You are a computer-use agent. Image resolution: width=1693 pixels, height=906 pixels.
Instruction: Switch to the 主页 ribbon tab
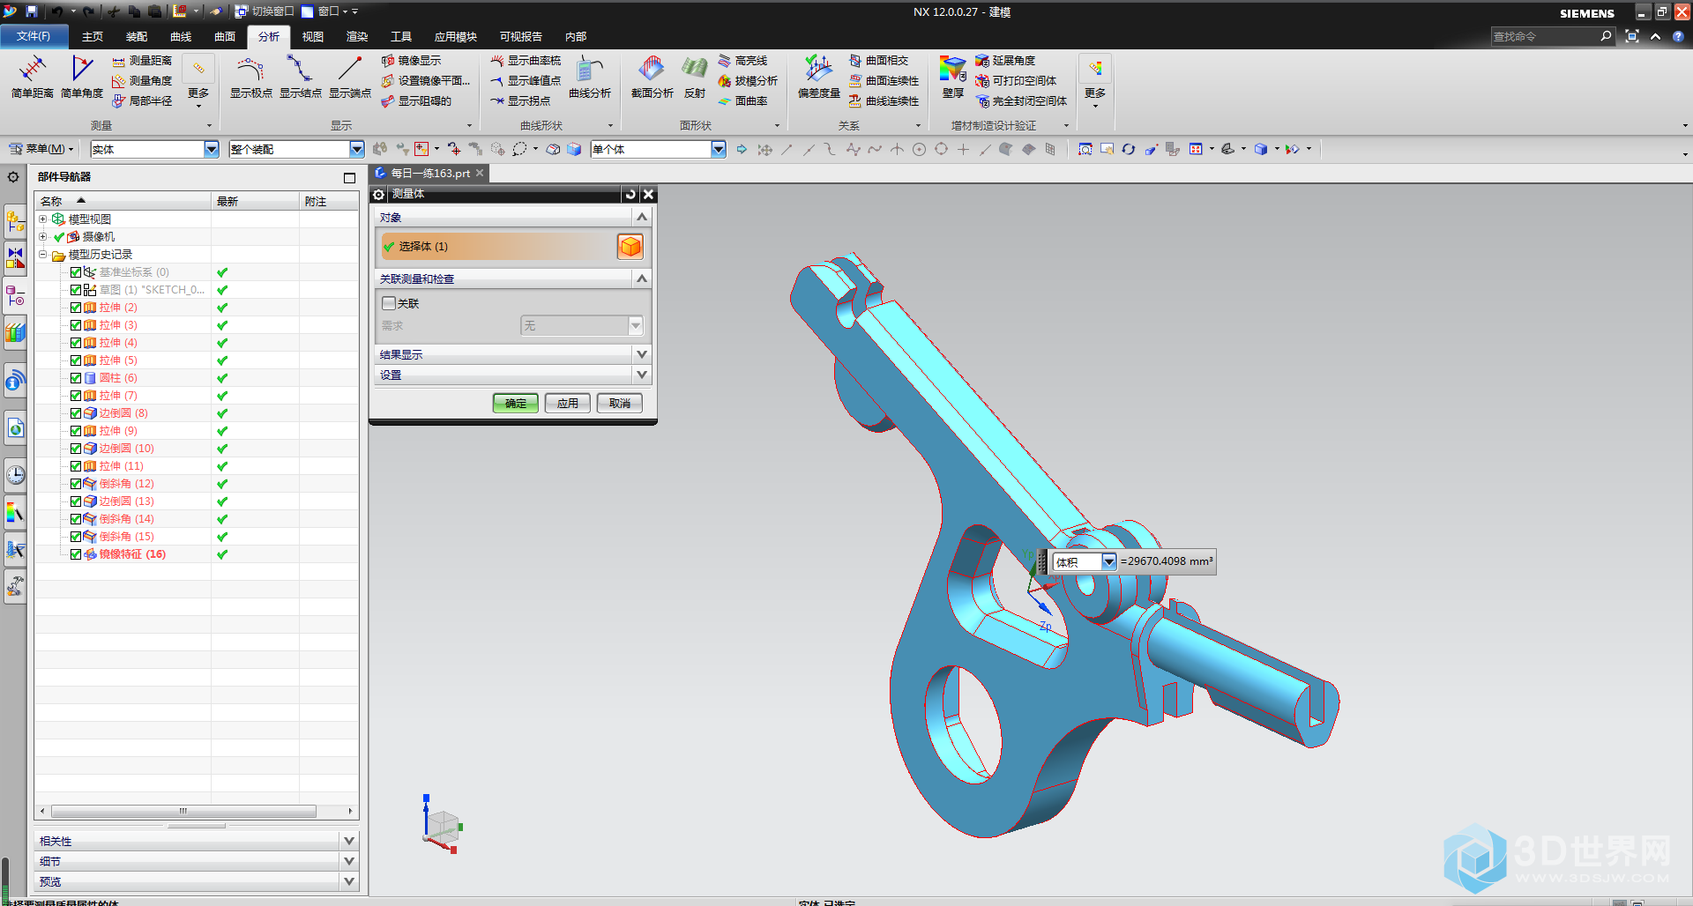pos(93,37)
